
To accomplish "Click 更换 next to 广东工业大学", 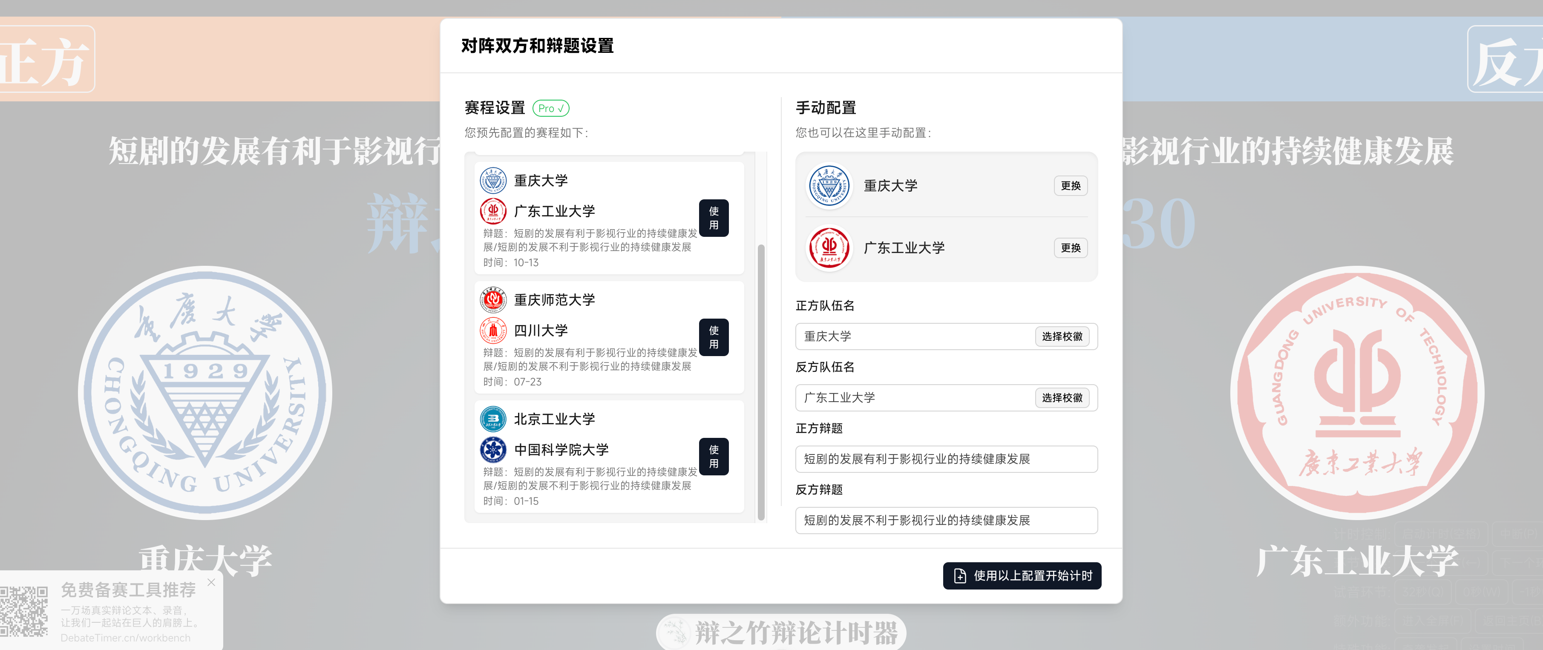I will [1071, 248].
